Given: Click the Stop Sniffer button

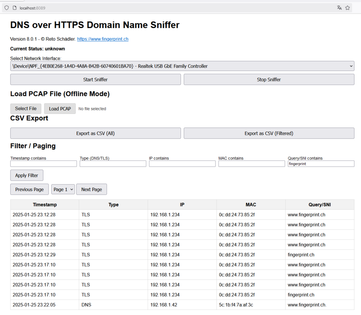Looking at the screenshot, I should coord(269,80).
